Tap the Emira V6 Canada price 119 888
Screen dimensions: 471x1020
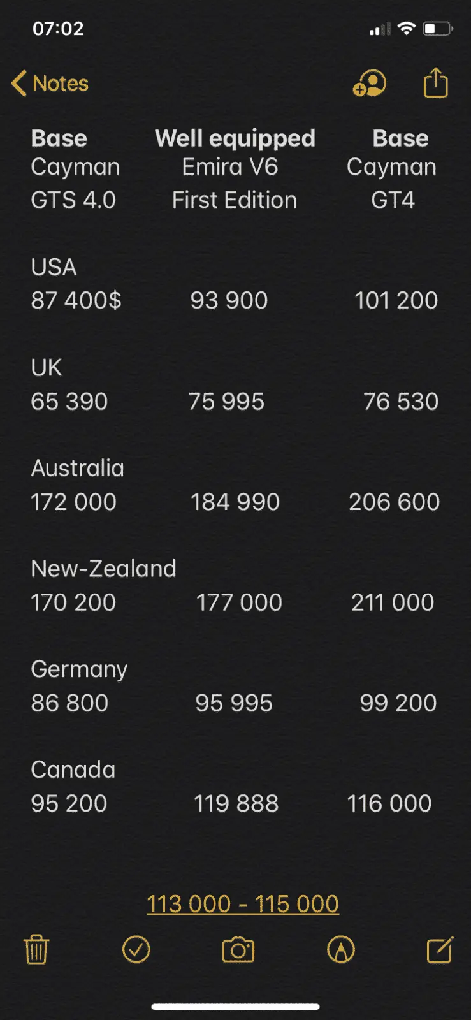pos(236,803)
